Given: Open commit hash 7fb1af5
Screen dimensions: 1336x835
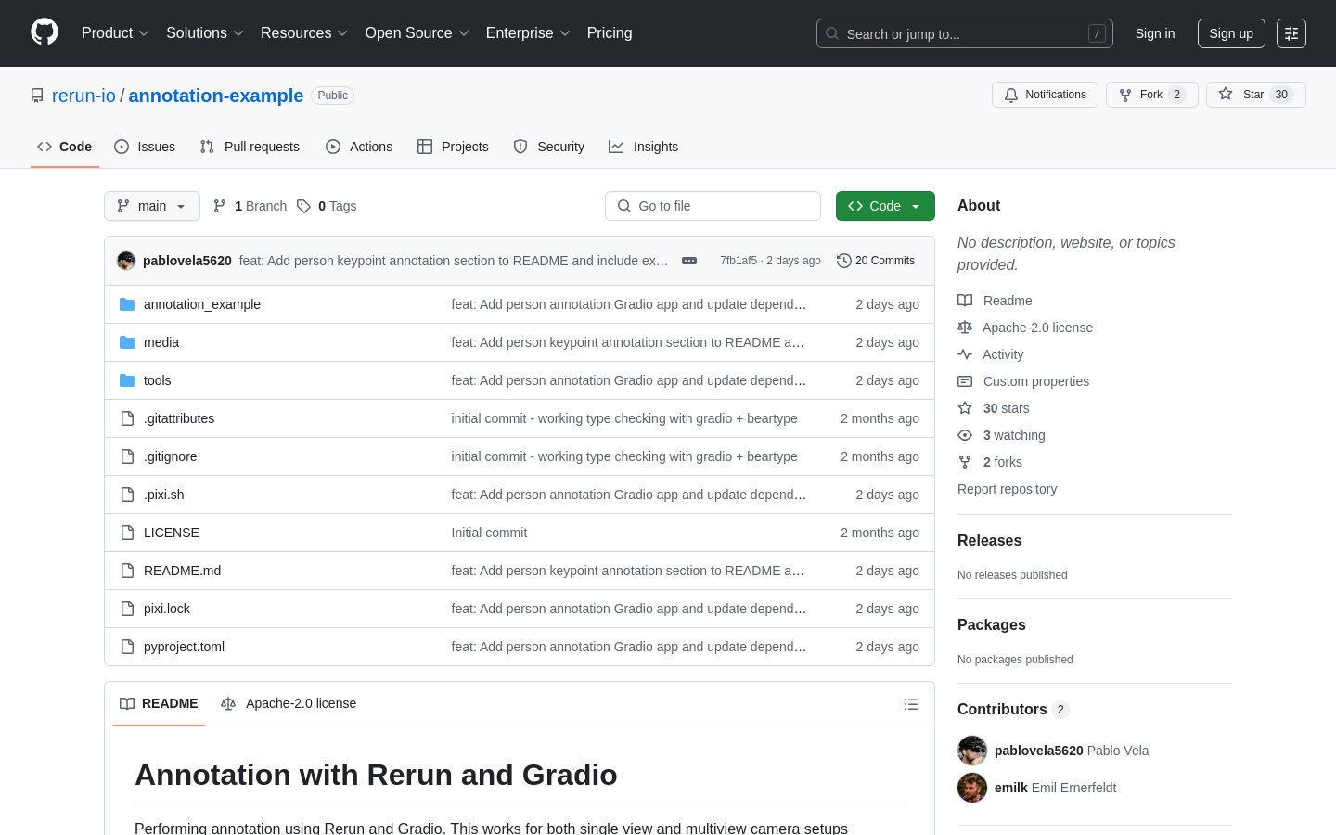Looking at the screenshot, I should [x=739, y=261].
